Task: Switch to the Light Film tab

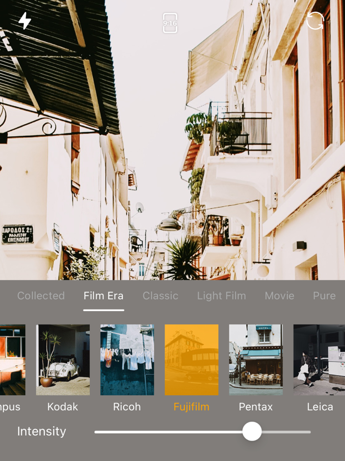Action: (221, 296)
